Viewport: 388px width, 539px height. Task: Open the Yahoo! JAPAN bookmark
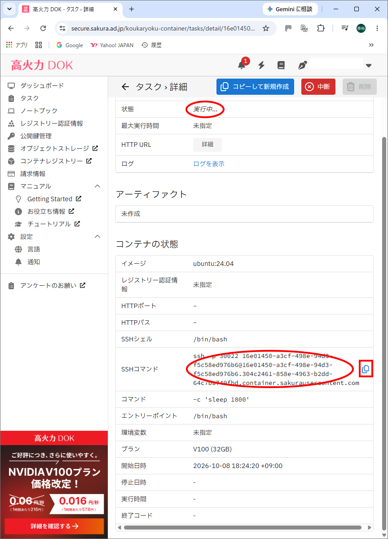[112, 45]
